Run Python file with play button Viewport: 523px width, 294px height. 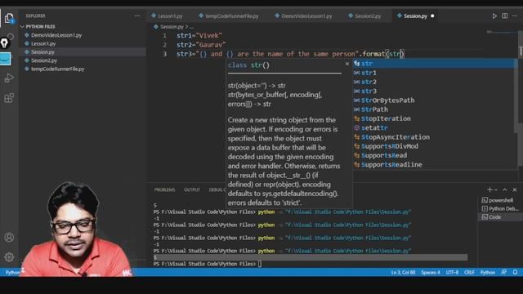coord(494,16)
